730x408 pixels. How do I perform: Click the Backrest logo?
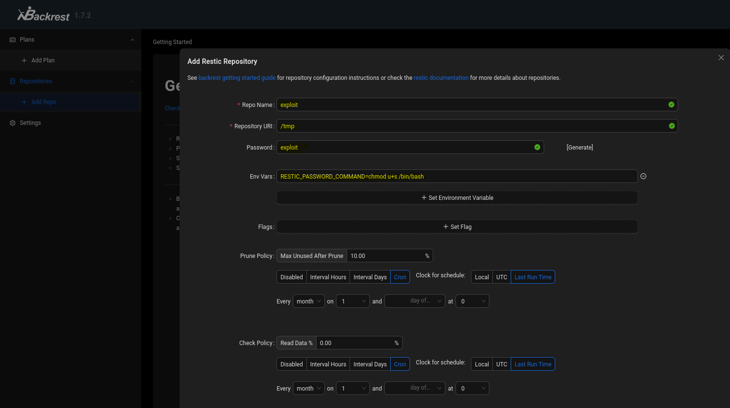(x=44, y=15)
